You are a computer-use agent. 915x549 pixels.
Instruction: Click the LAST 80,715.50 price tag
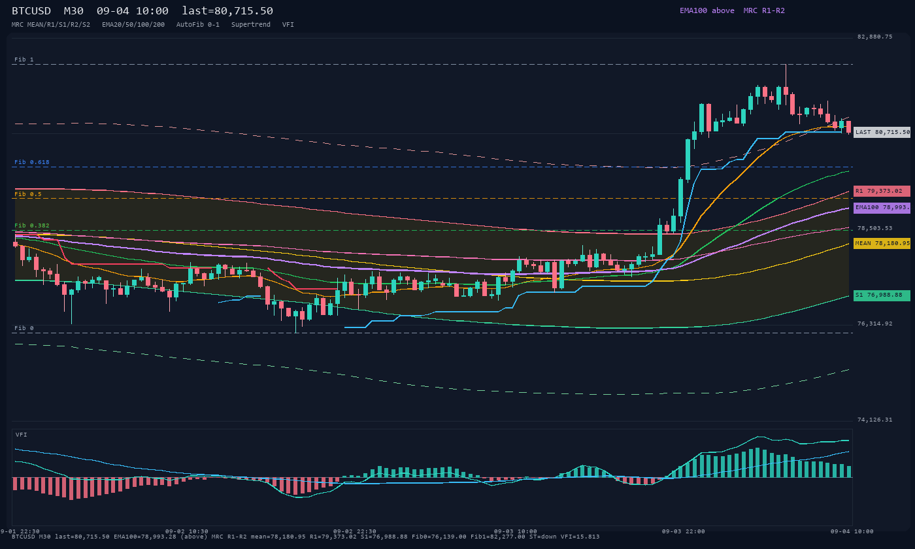(882, 132)
